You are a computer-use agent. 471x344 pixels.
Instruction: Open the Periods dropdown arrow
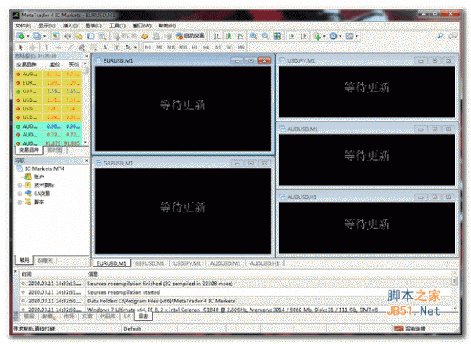click(x=341, y=36)
